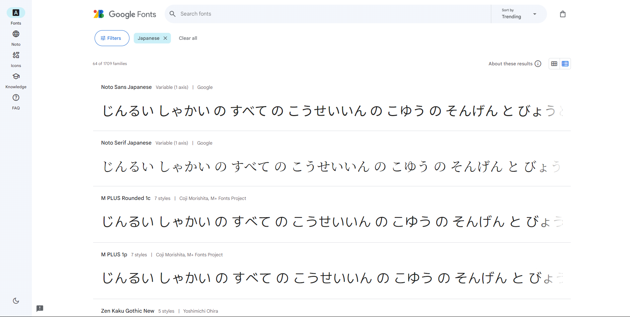Image resolution: width=630 pixels, height=317 pixels.
Task: Click Clear all to reset filters
Action: click(188, 38)
